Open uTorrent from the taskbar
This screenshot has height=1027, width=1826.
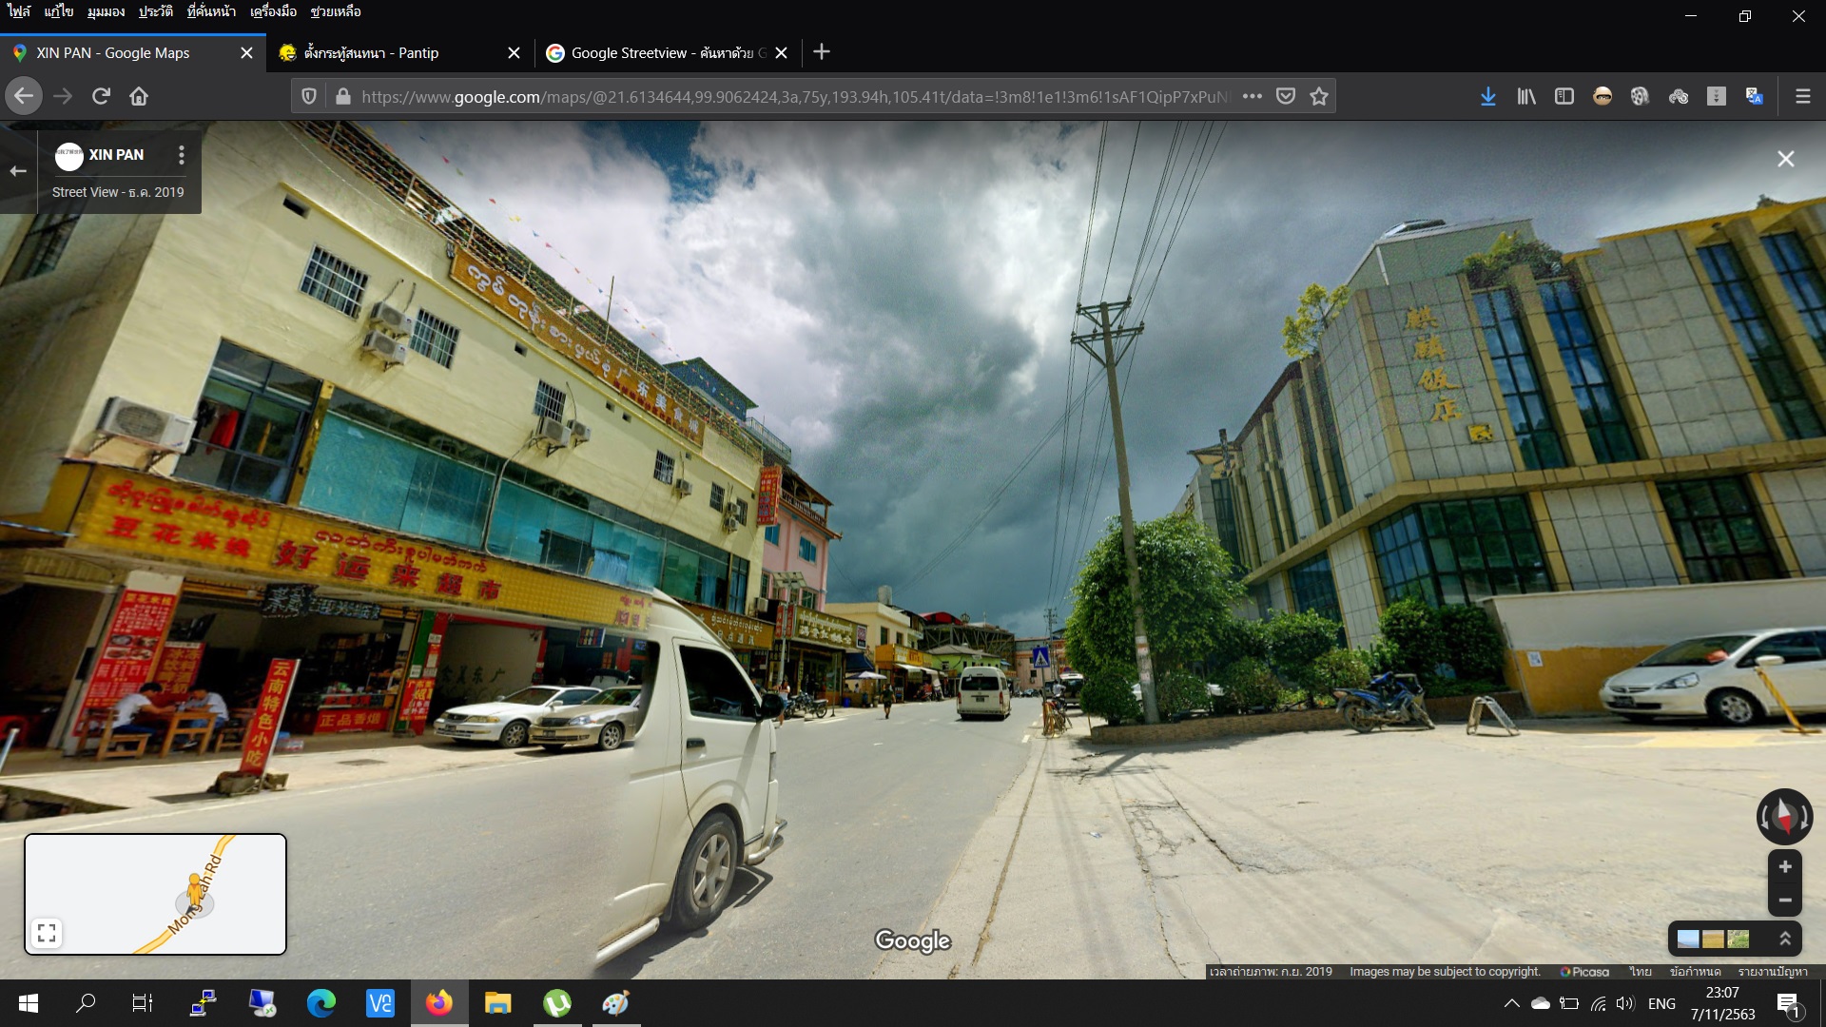[x=557, y=1003]
